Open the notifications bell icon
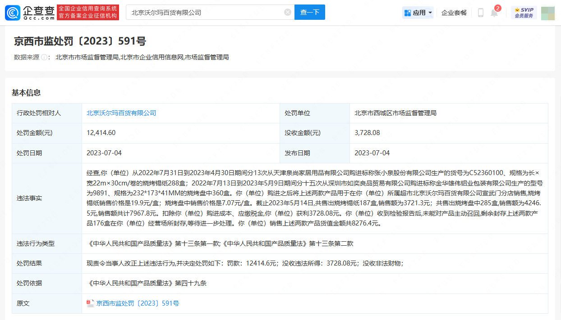Screen dimensions: 561x320 pyautogui.click(x=494, y=13)
